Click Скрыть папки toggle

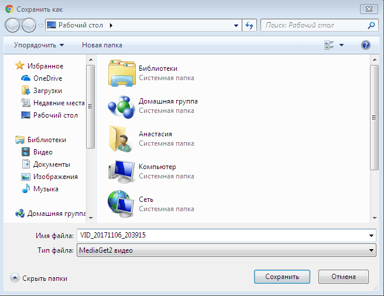click(x=39, y=278)
